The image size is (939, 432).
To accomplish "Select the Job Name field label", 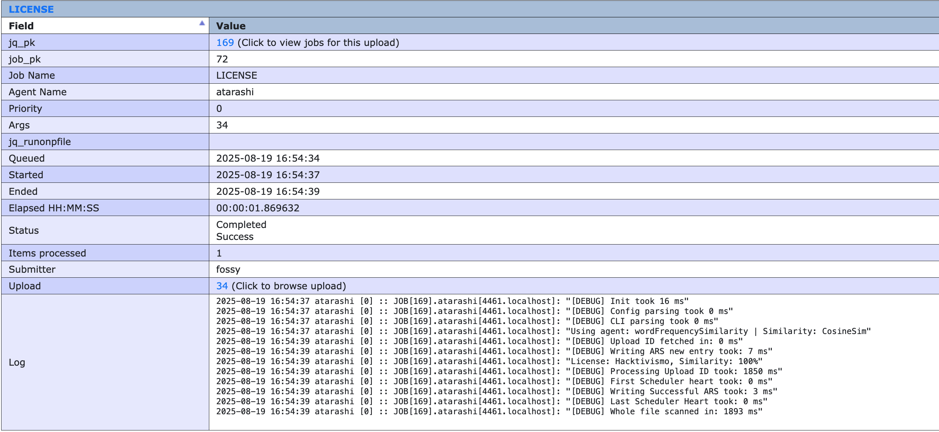I will coord(32,75).
